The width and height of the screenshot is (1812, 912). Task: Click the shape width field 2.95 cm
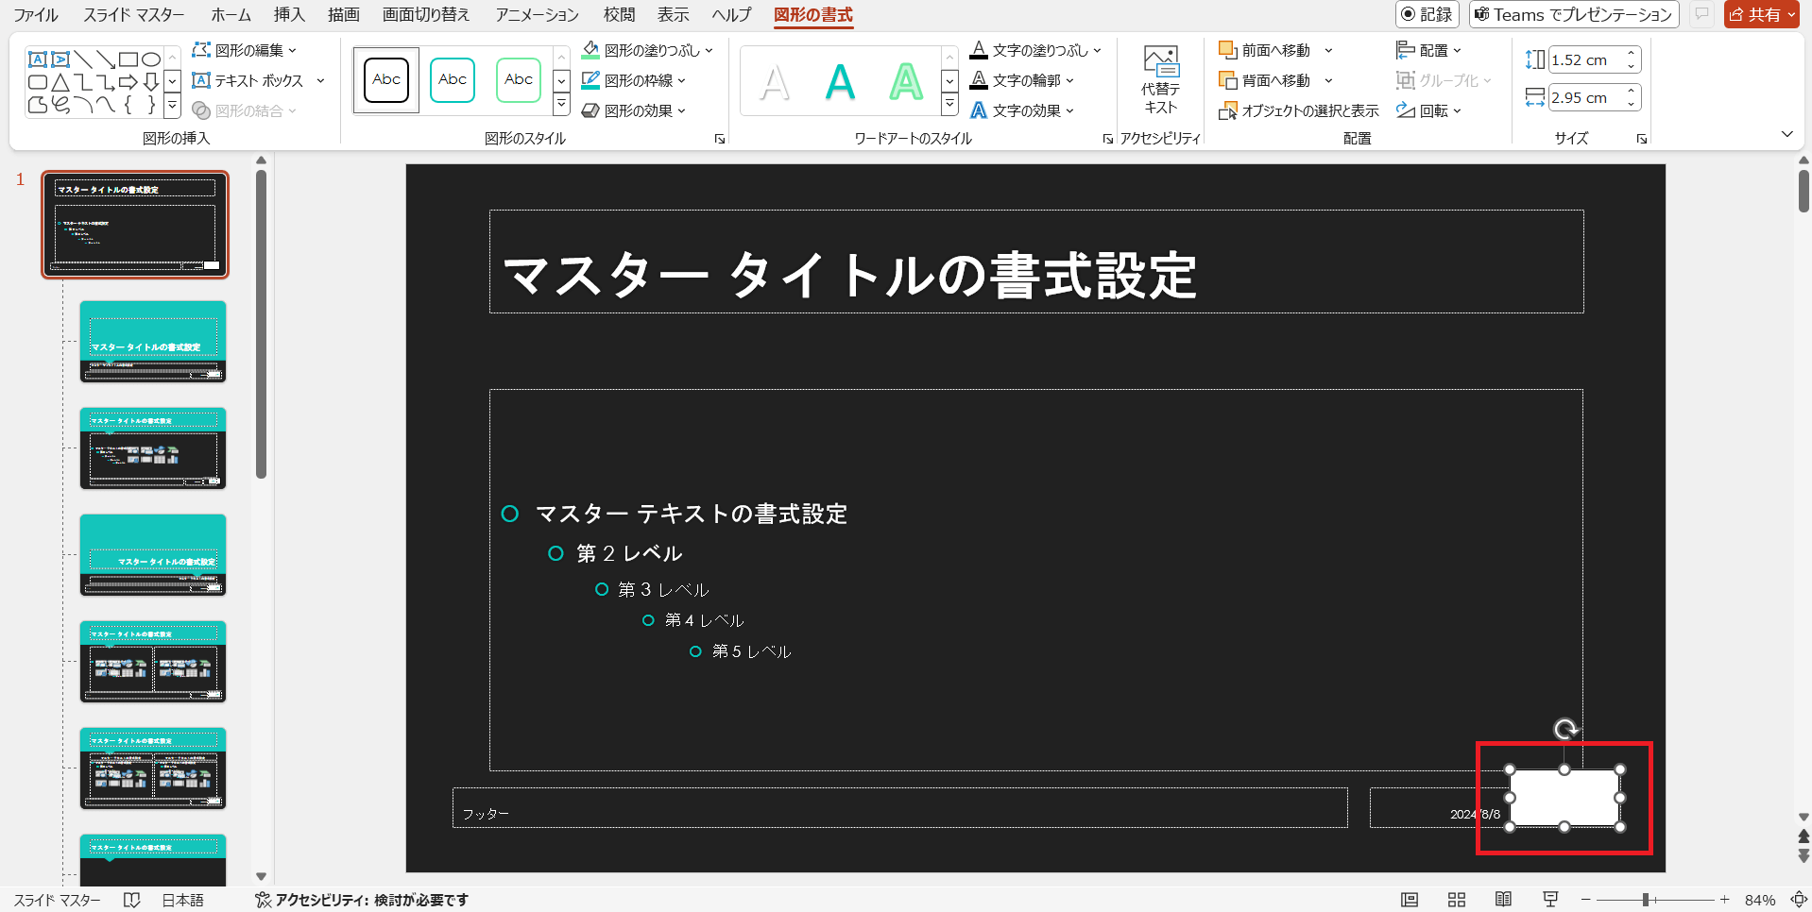point(1585,97)
